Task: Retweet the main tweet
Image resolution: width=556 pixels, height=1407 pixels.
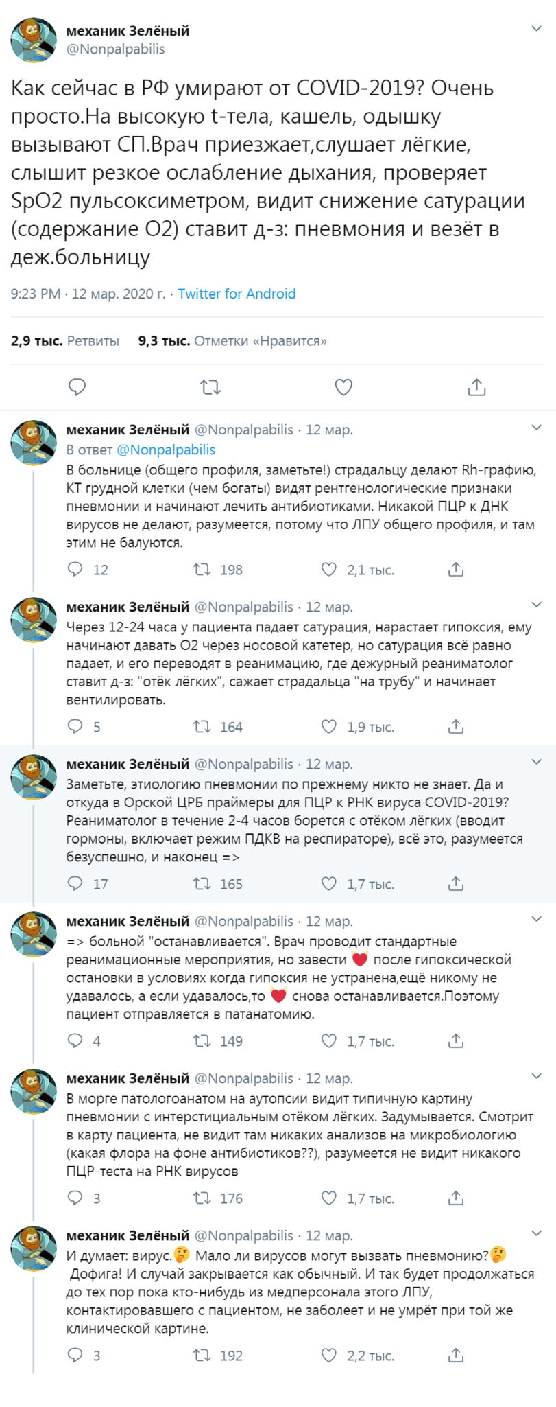Action: point(210,387)
